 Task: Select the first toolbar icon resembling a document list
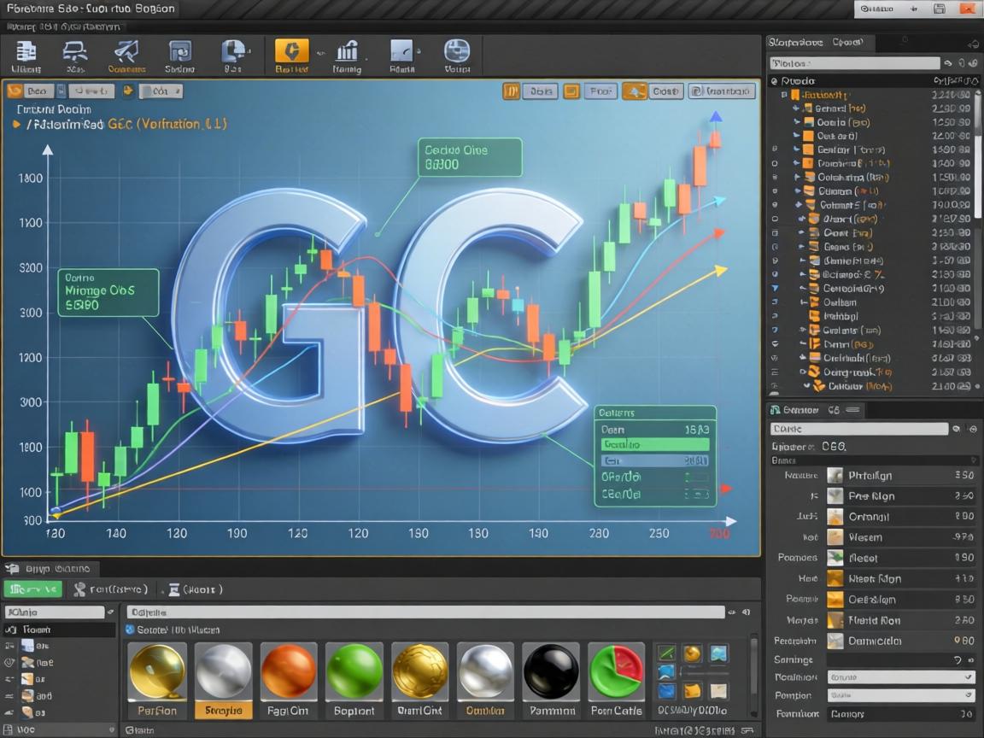tap(26, 53)
